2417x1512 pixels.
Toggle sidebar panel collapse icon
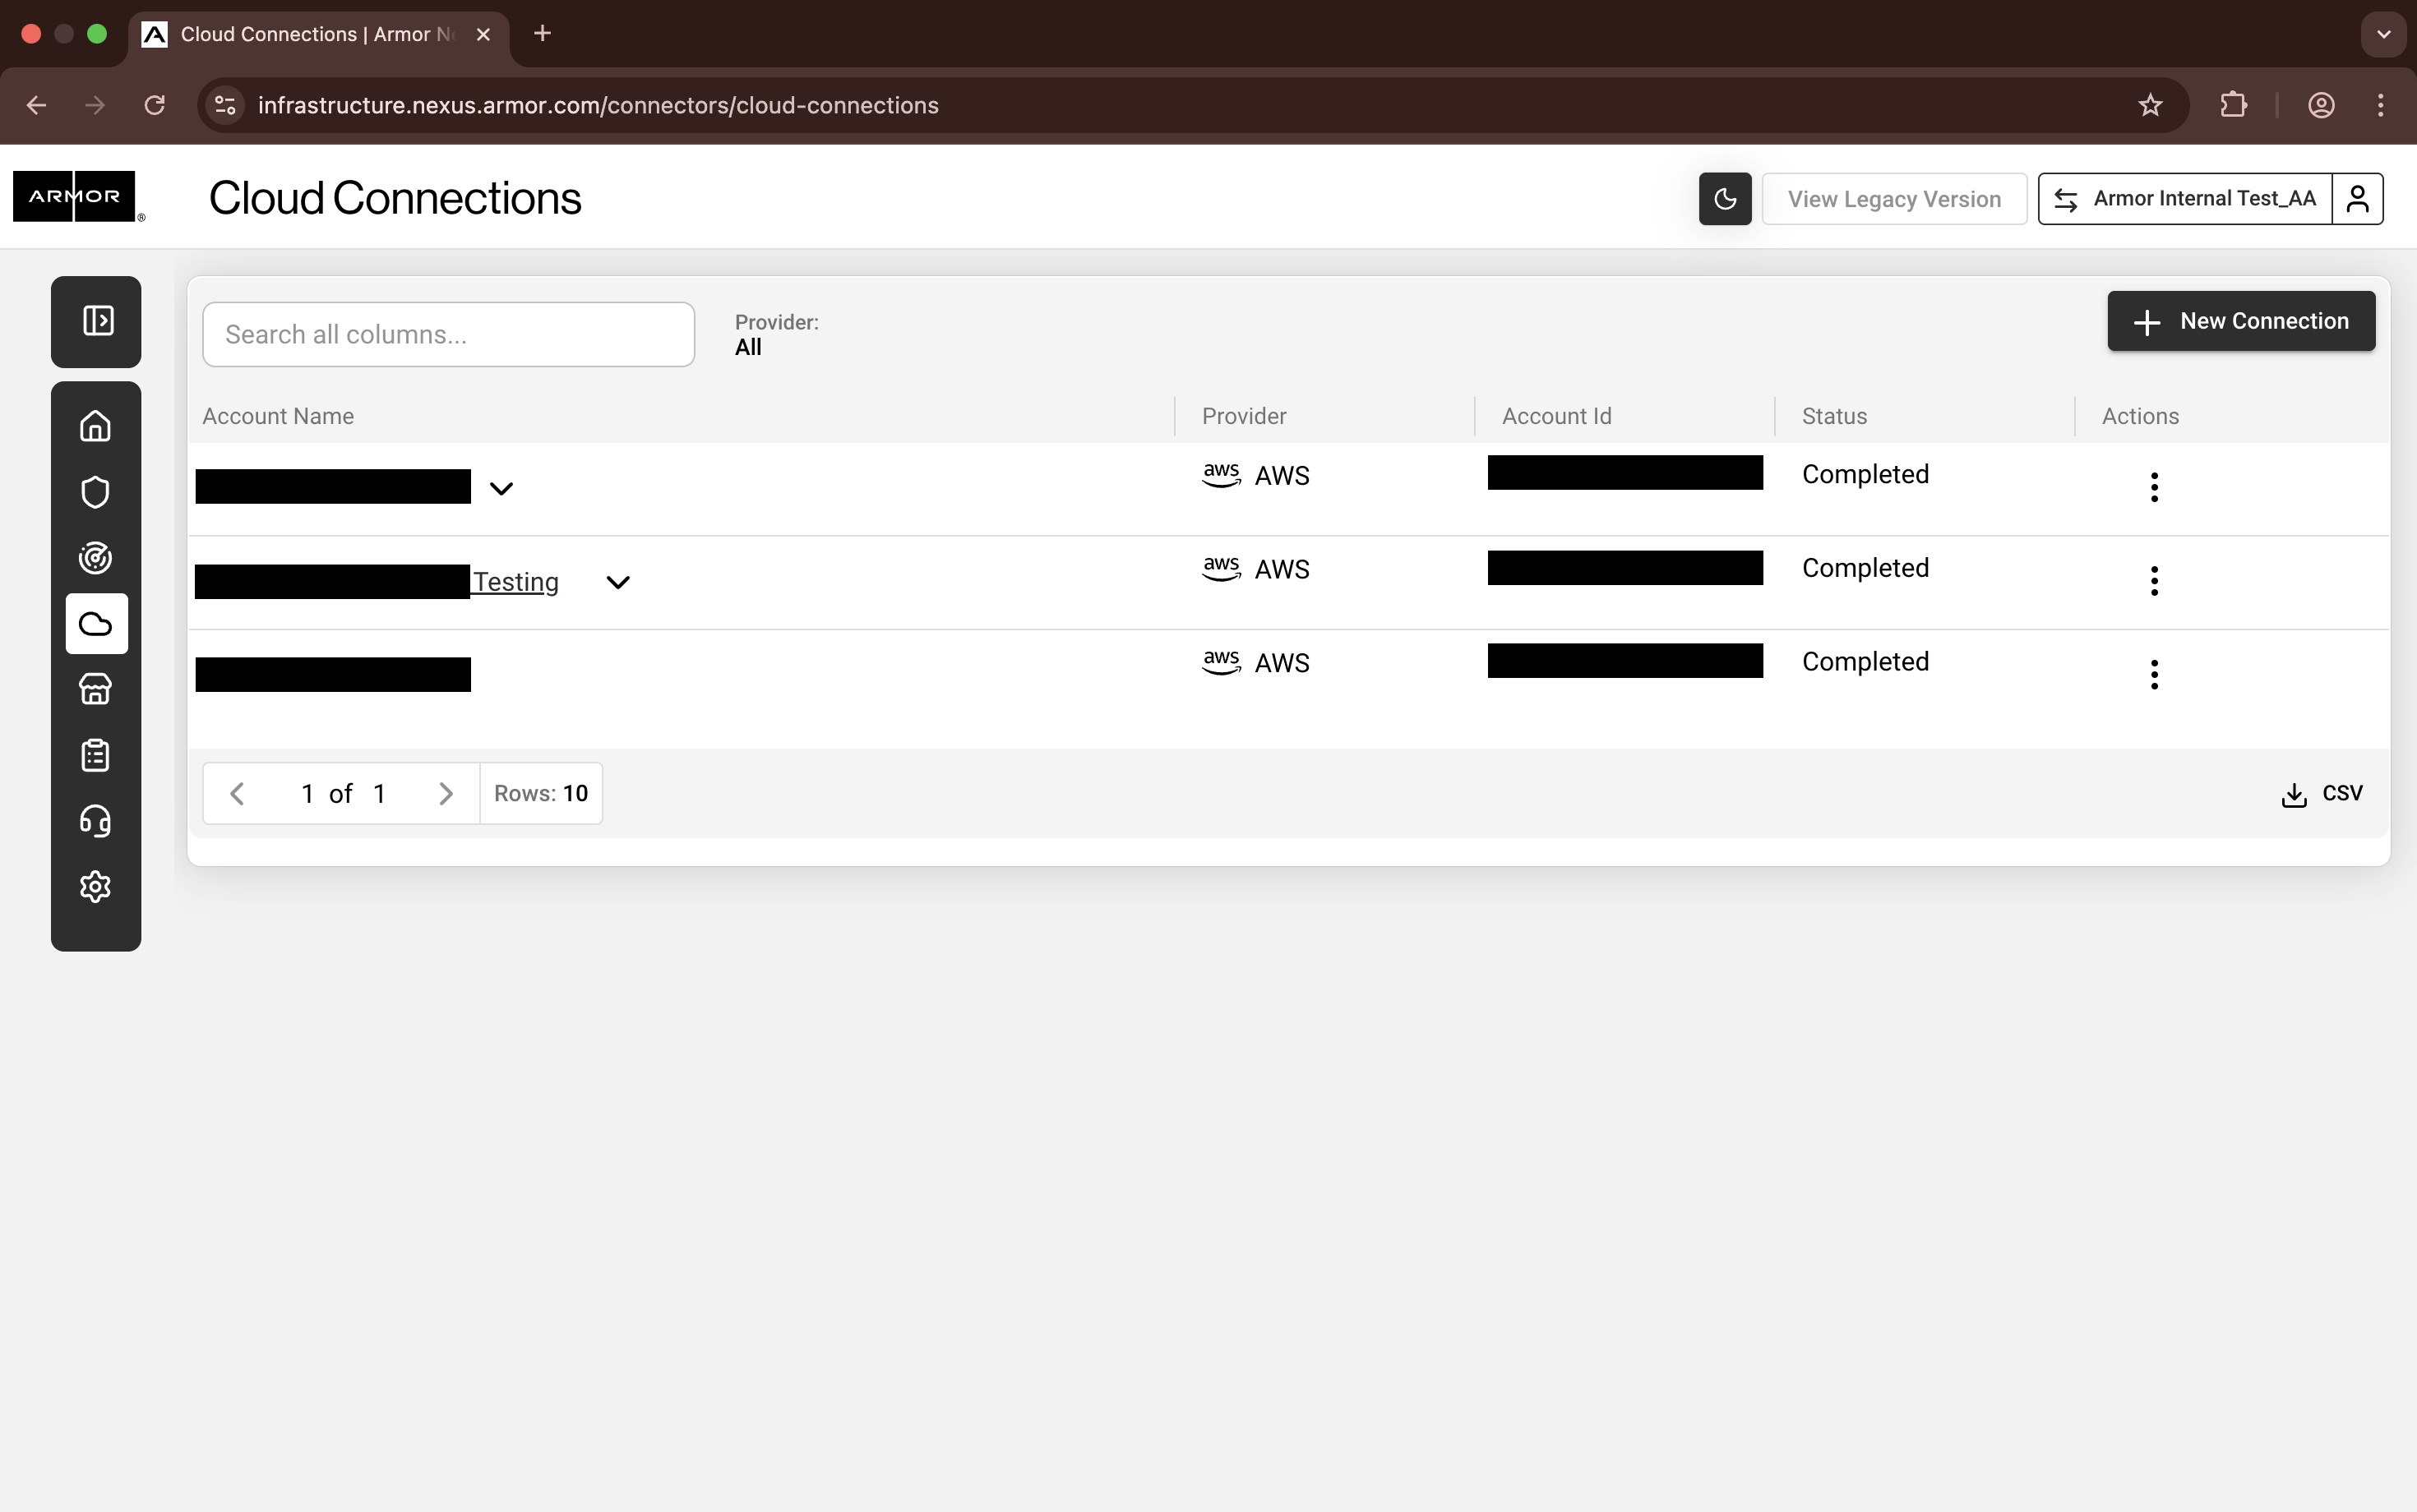[97, 321]
